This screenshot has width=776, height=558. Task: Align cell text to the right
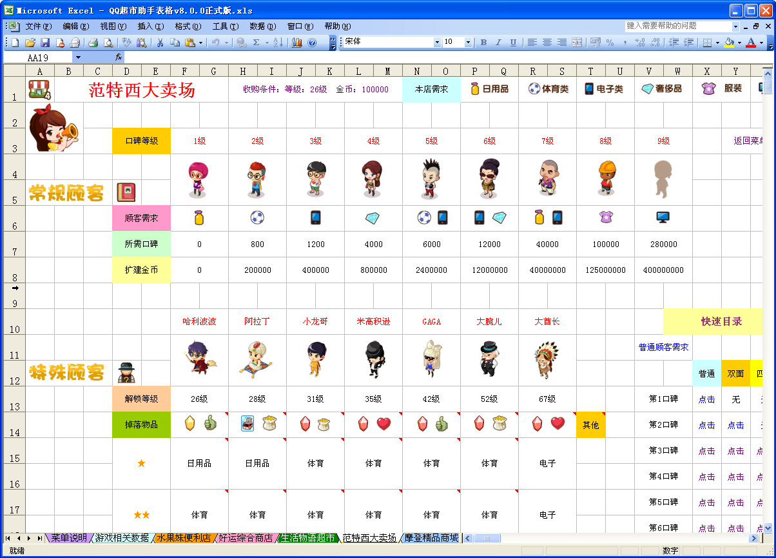[x=562, y=43]
